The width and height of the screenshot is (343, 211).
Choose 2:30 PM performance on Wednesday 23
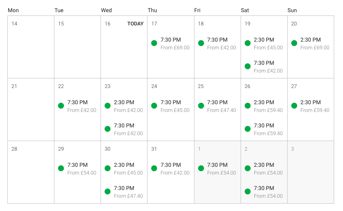[124, 106]
